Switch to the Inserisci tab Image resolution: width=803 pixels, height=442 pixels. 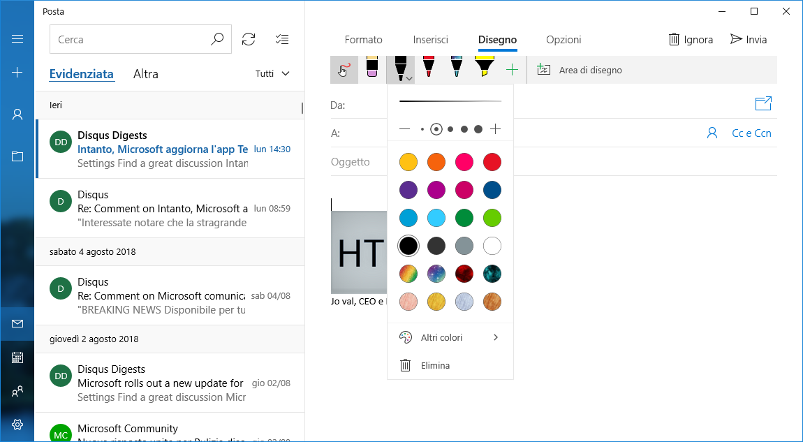[x=430, y=40]
